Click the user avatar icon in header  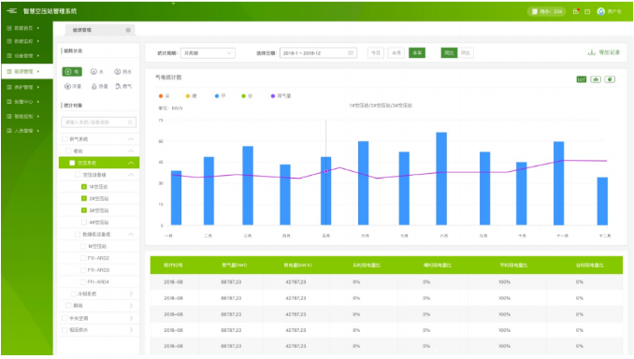[601, 11]
